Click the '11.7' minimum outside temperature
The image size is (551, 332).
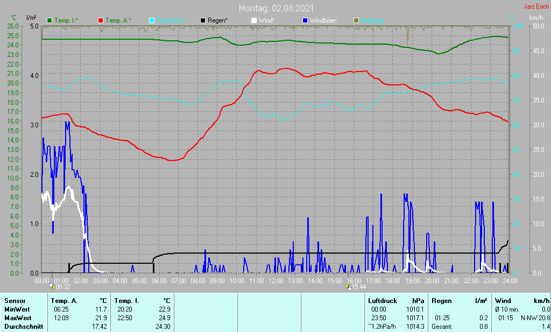pos(101,309)
